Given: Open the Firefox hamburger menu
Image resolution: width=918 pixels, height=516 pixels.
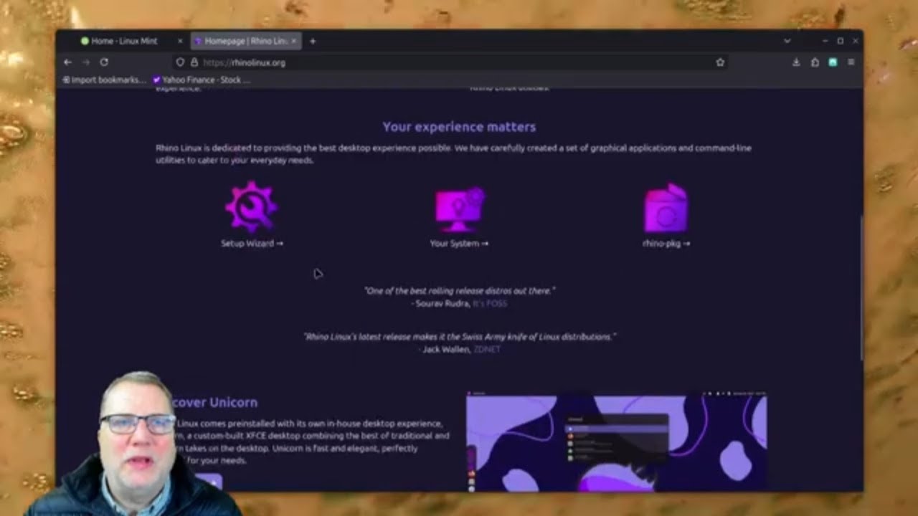Looking at the screenshot, I should click(x=851, y=62).
